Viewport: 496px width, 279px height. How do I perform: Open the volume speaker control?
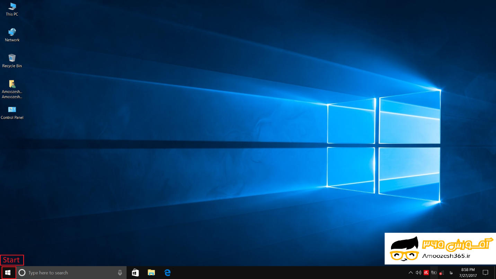click(418, 273)
